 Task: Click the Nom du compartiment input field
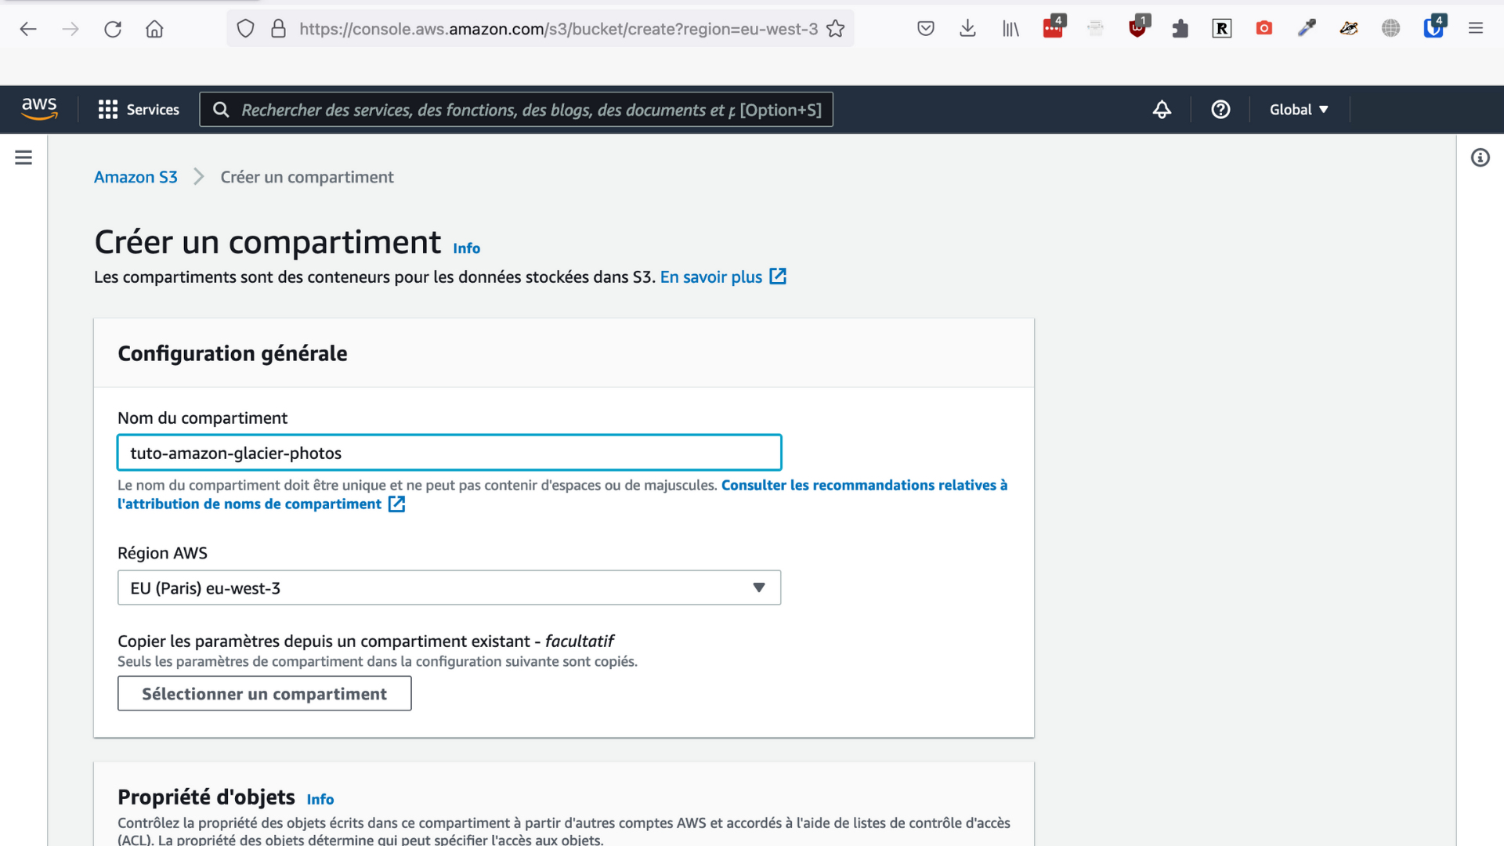(449, 453)
